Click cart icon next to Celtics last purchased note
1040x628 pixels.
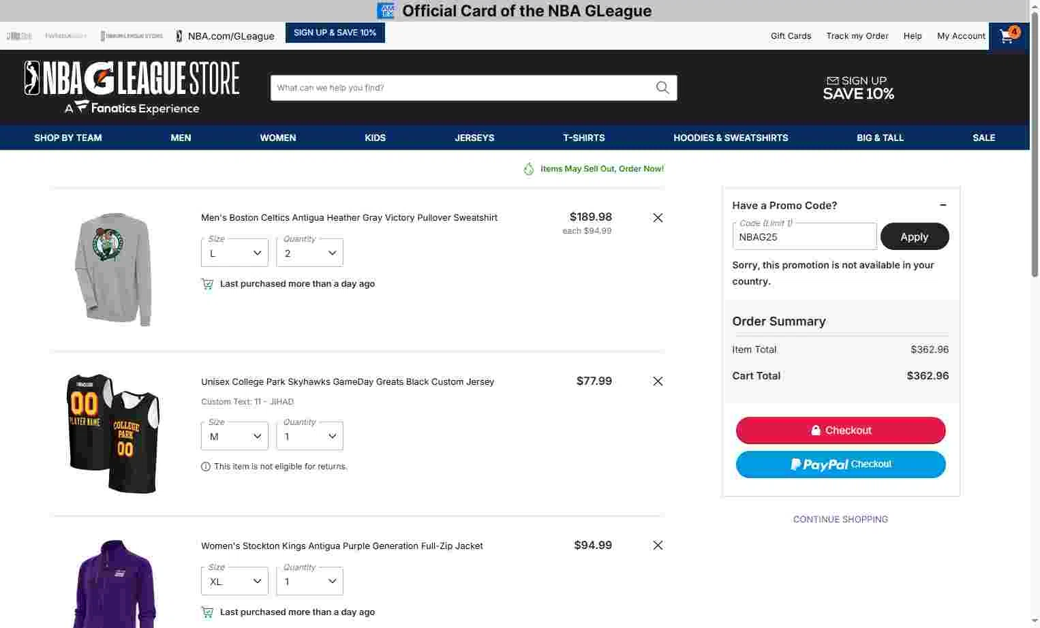coord(207,284)
